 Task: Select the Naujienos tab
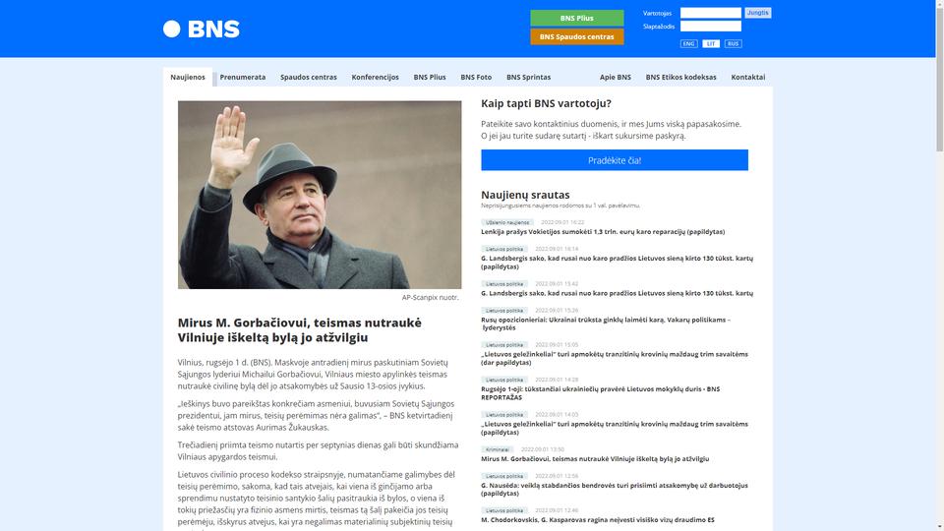coord(187,77)
